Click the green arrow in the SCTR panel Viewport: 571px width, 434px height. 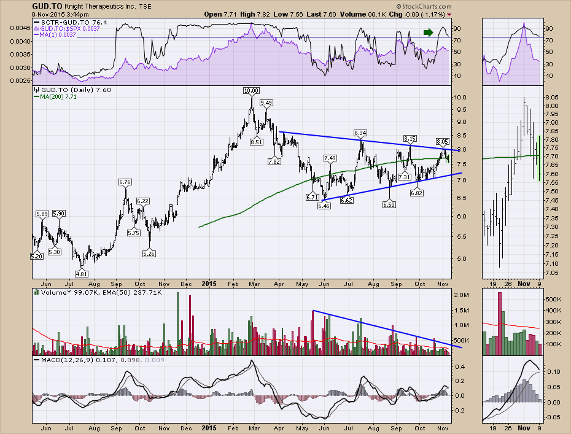[x=429, y=32]
